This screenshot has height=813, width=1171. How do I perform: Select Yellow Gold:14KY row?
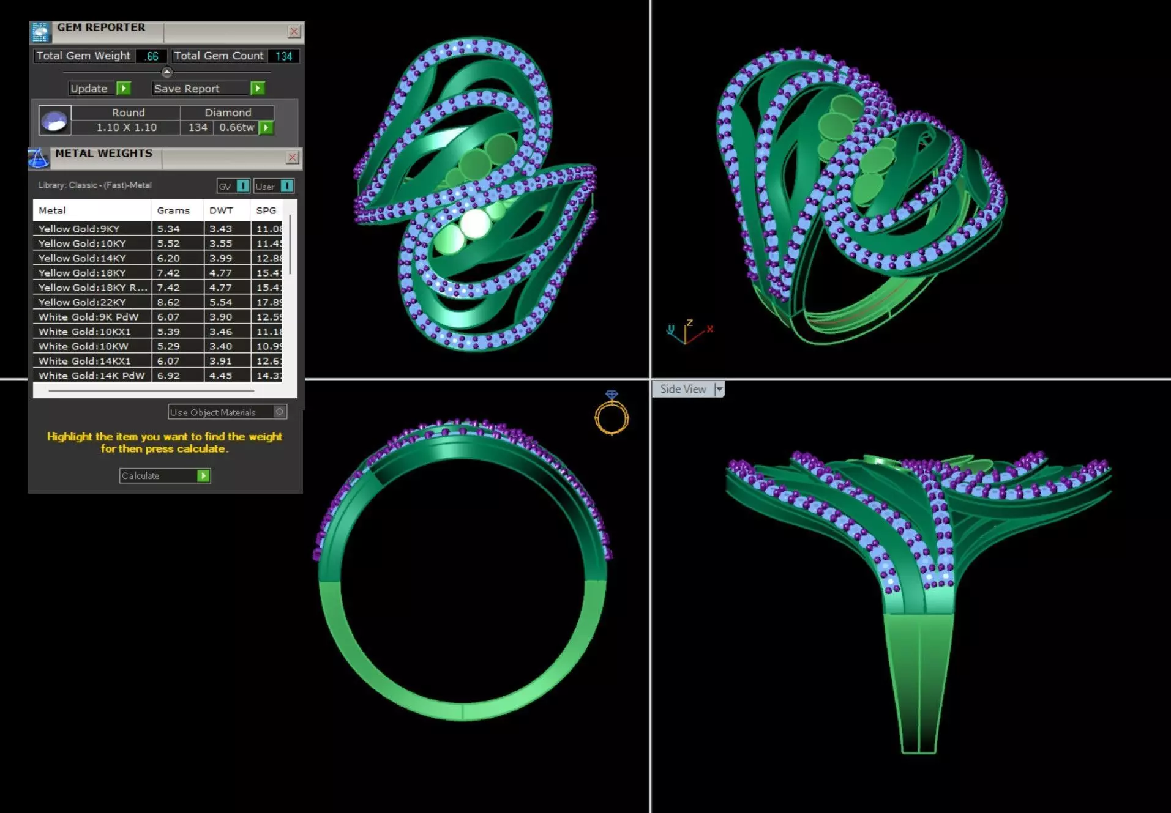pos(158,258)
